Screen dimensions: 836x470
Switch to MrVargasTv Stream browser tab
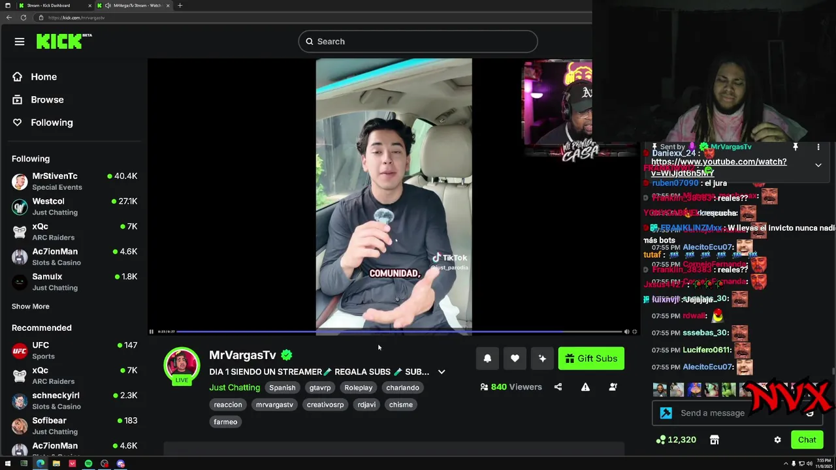click(133, 5)
